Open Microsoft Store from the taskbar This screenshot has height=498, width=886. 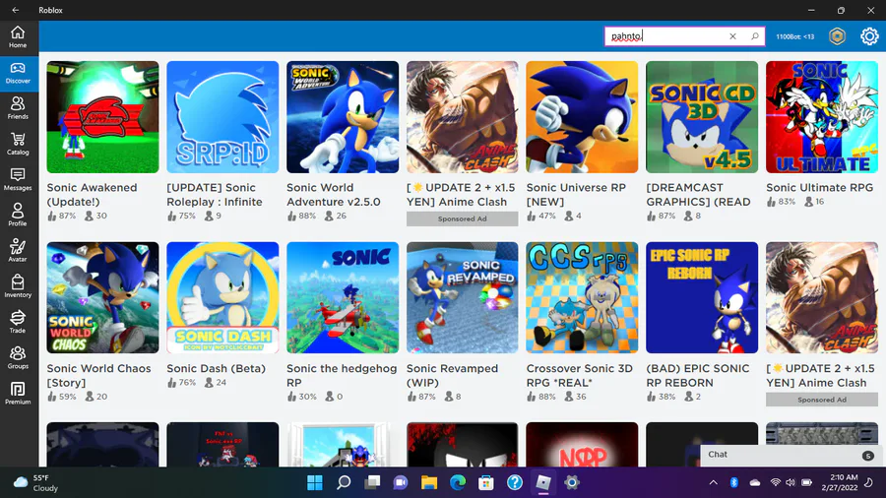(x=486, y=483)
